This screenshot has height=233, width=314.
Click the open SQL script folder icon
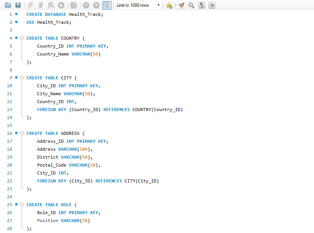8,5
